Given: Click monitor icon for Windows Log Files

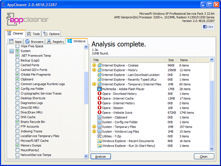Looking at the screenshot, I should [x=99, y=131].
